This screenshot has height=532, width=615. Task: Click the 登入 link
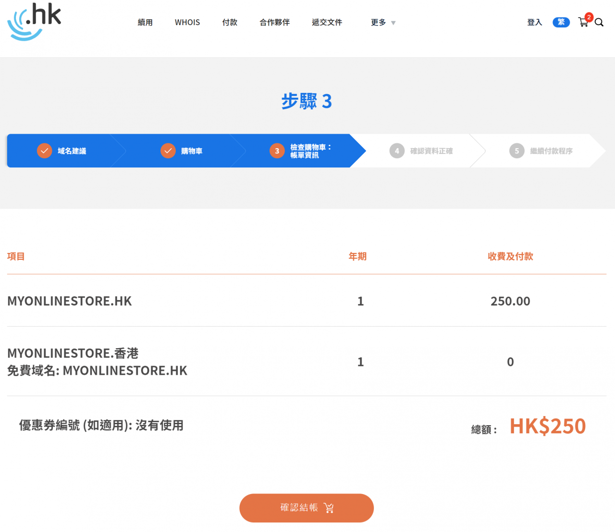[534, 22]
